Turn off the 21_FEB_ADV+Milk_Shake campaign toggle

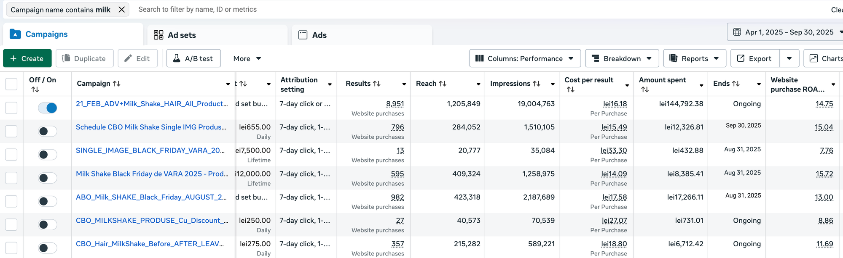[x=48, y=108]
